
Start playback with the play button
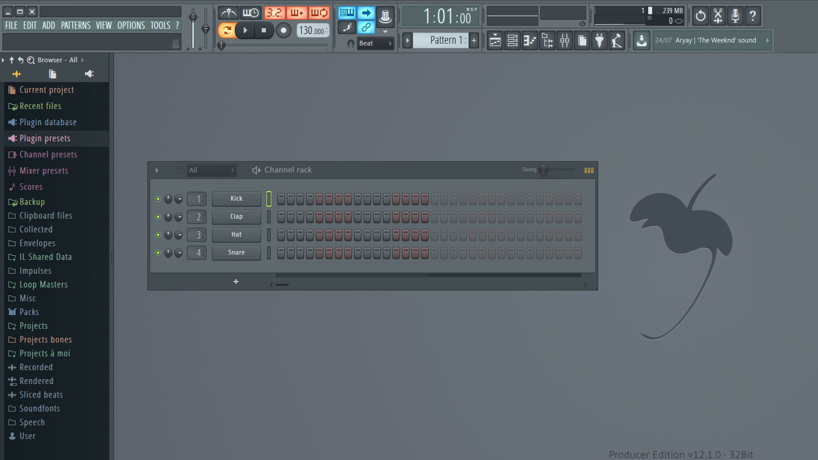pos(246,30)
